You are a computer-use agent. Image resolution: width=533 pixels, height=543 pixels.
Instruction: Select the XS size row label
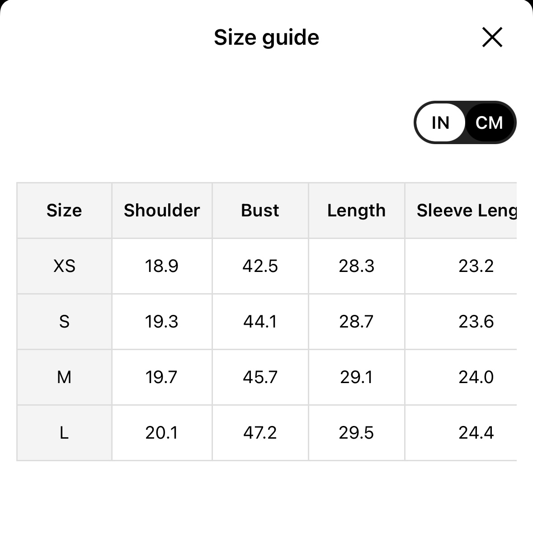64,266
